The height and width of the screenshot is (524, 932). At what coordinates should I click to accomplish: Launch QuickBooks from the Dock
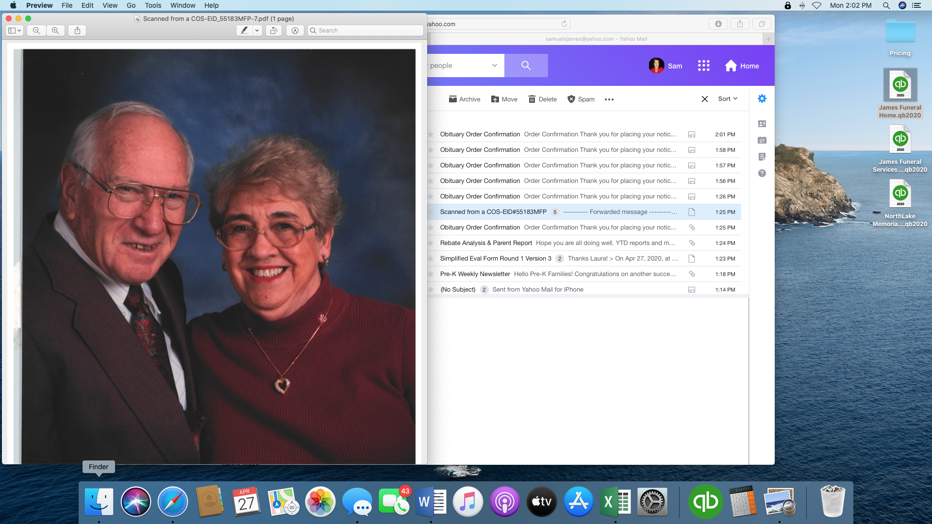(705, 502)
